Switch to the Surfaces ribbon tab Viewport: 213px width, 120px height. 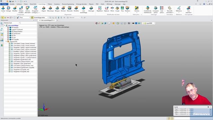[19, 4]
